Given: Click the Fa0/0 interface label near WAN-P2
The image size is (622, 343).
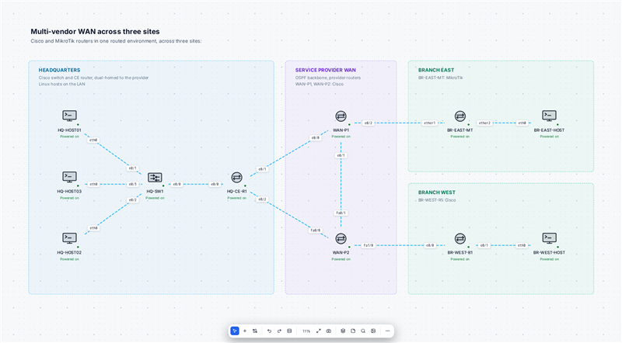Looking at the screenshot, I should (316, 230).
